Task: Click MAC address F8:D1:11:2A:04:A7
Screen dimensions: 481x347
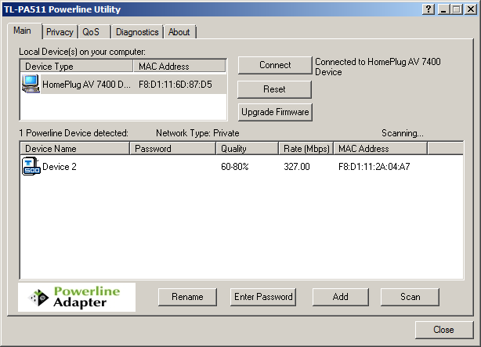Action: pyautogui.click(x=374, y=167)
